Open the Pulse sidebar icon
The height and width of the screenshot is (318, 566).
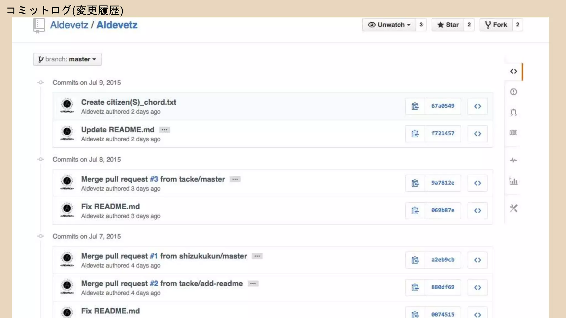point(513,160)
